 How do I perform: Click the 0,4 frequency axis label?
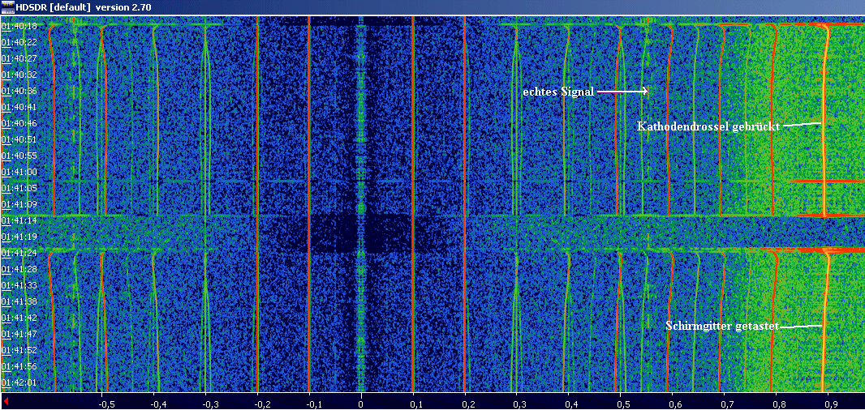[x=570, y=404]
